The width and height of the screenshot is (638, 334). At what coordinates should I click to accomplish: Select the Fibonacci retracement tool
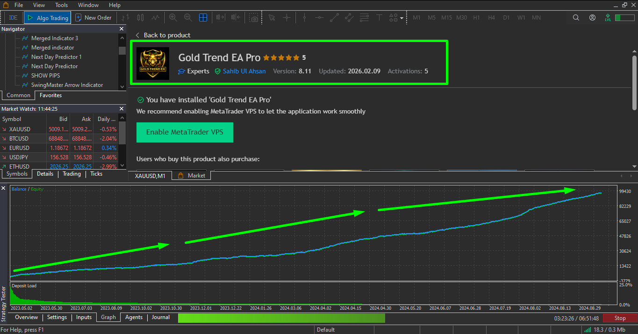pos(364,18)
